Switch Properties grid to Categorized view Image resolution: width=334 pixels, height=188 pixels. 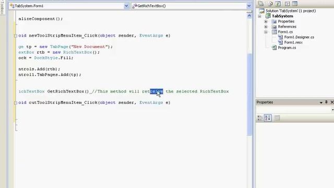[x=260, y=118]
